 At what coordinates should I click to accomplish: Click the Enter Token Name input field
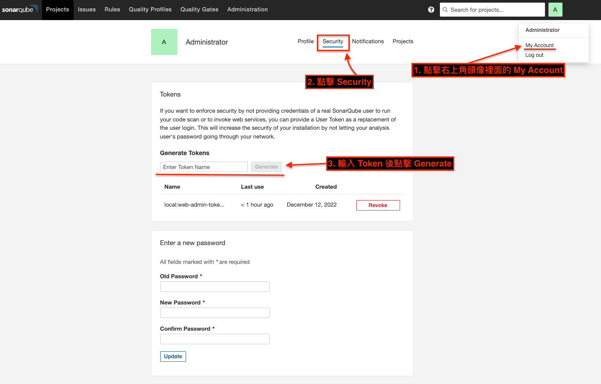204,166
